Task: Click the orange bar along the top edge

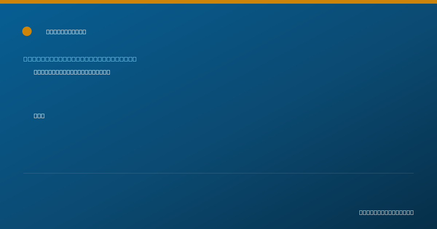Action: click(219, 2)
